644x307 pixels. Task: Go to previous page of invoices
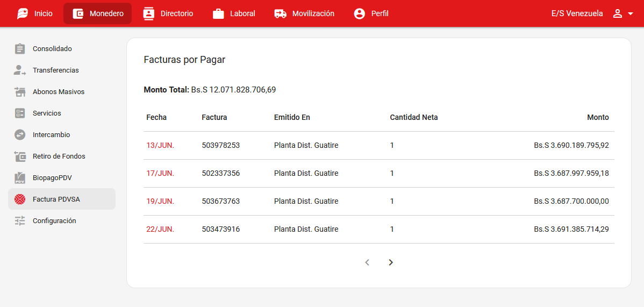tap(367, 262)
